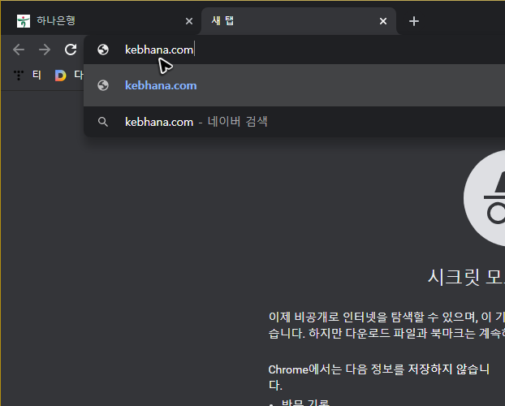Open a new tab with plus button

click(x=414, y=21)
